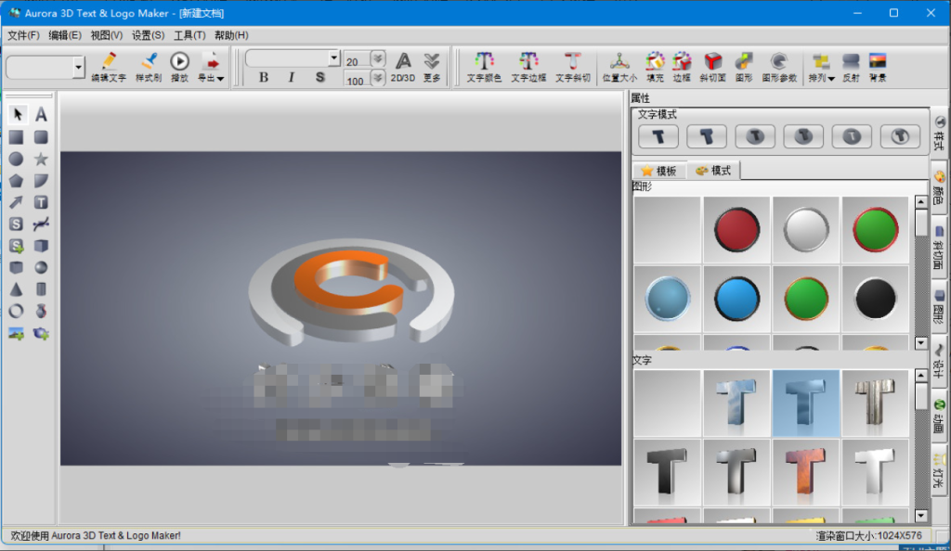Expand the stepper beside value 100
951x551 pixels.
[x=378, y=78]
